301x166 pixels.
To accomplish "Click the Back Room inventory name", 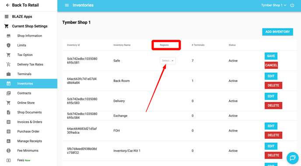I will 122,81.
